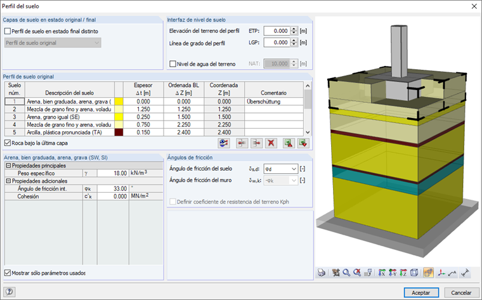The width and height of the screenshot is (482, 300).
Task: Toggle 'Mostrar sólo parámetros usados' checkbox
Action: pyautogui.click(x=8, y=273)
